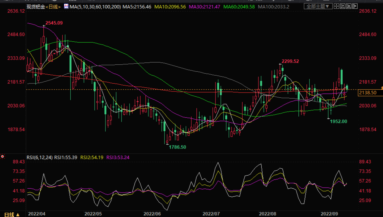Click the MA(5,10,30,60,100,200) indicator label
Screen dimensions: 383x217
click(95, 7)
